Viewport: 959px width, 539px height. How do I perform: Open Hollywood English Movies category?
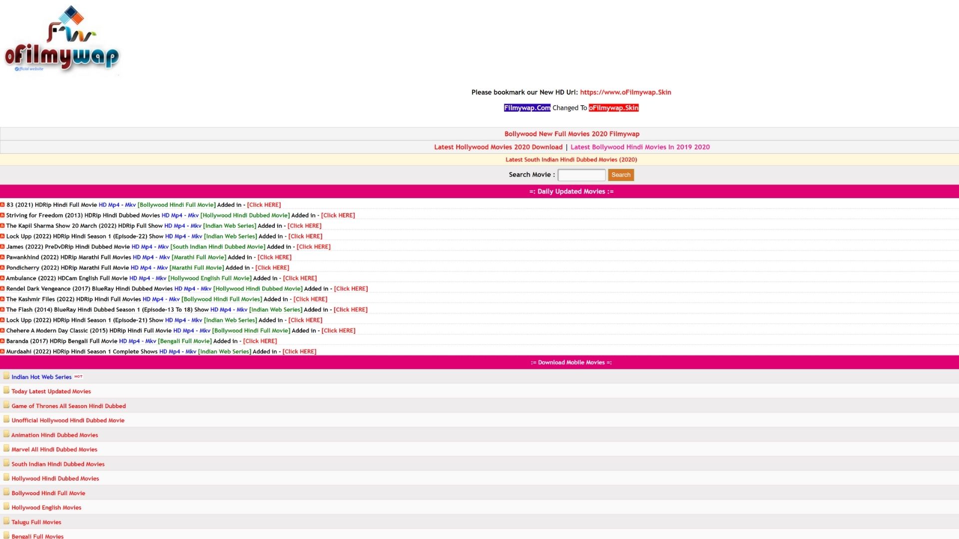tap(46, 507)
